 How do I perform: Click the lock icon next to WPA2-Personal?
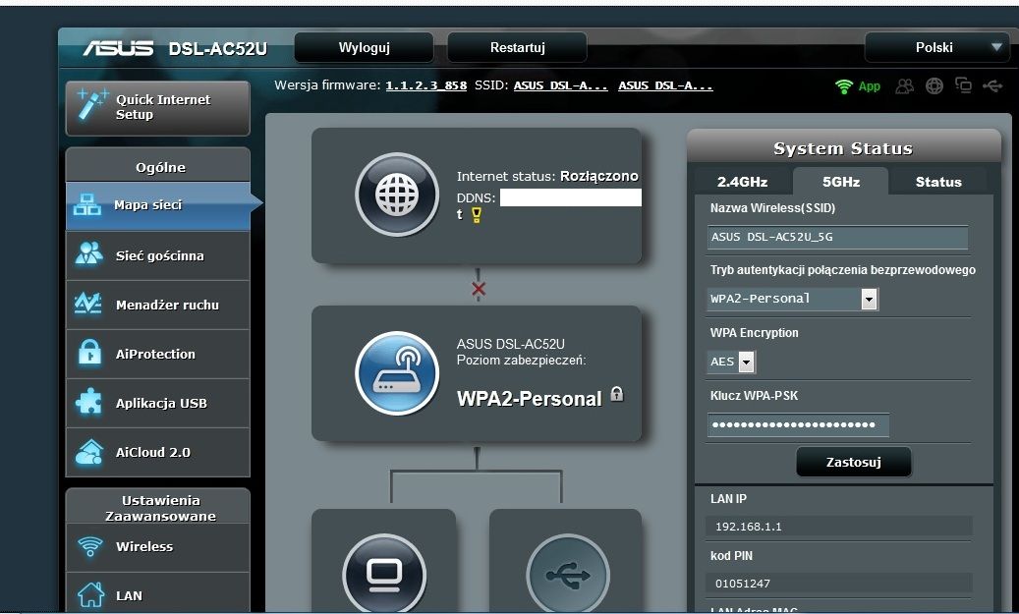click(617, 394)
